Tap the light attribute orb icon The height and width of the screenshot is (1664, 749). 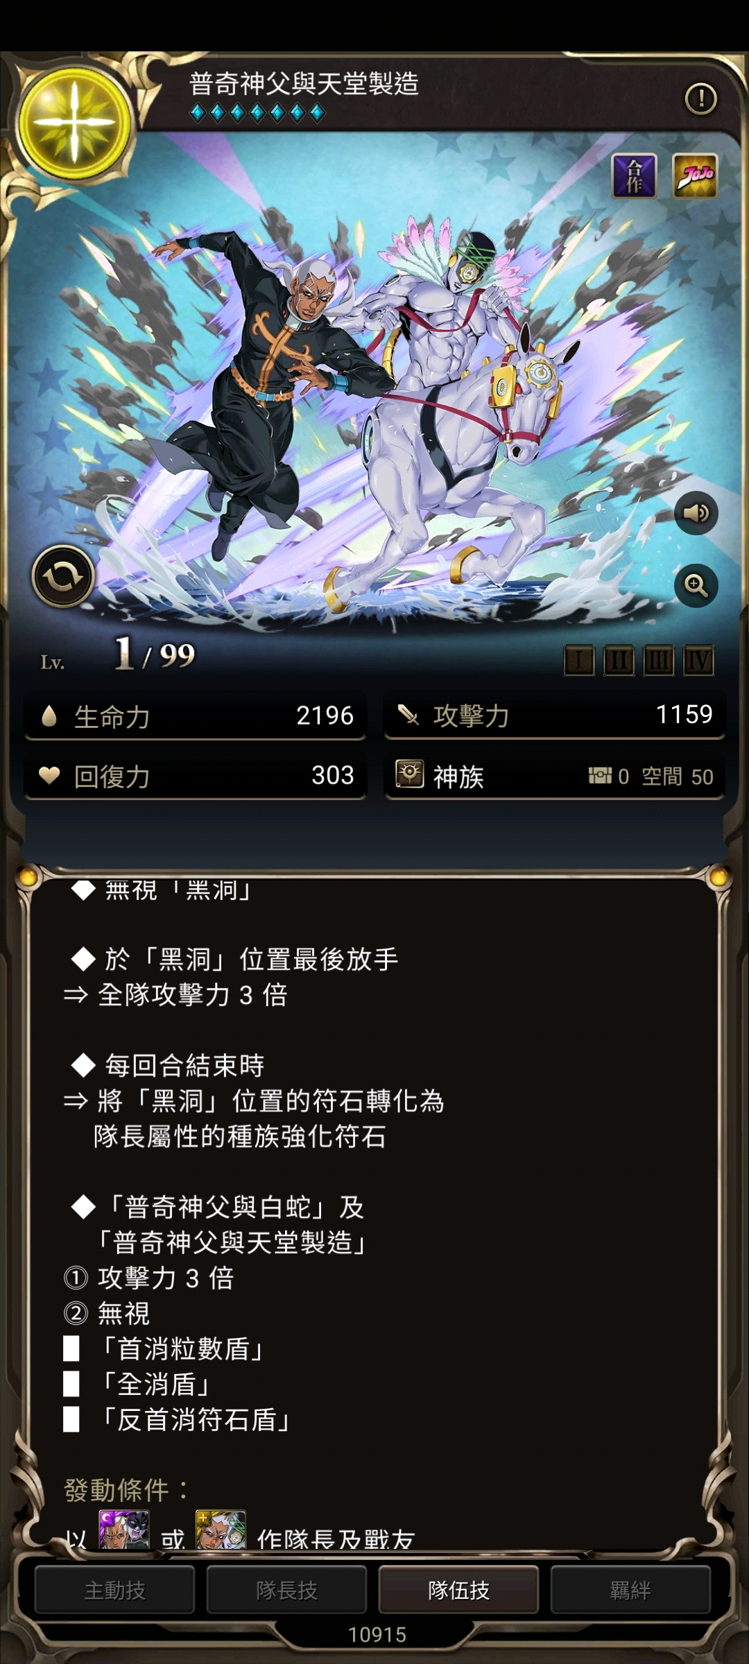[74, 125]
